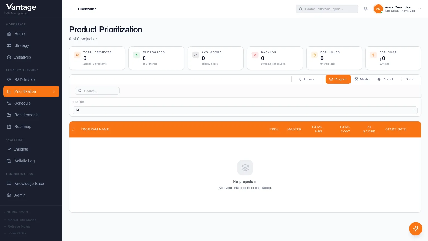This screenshot has height=241, width=428.
Task: Click the Strategy target icon in the sidebar
Action: click(x=9, y=45)
